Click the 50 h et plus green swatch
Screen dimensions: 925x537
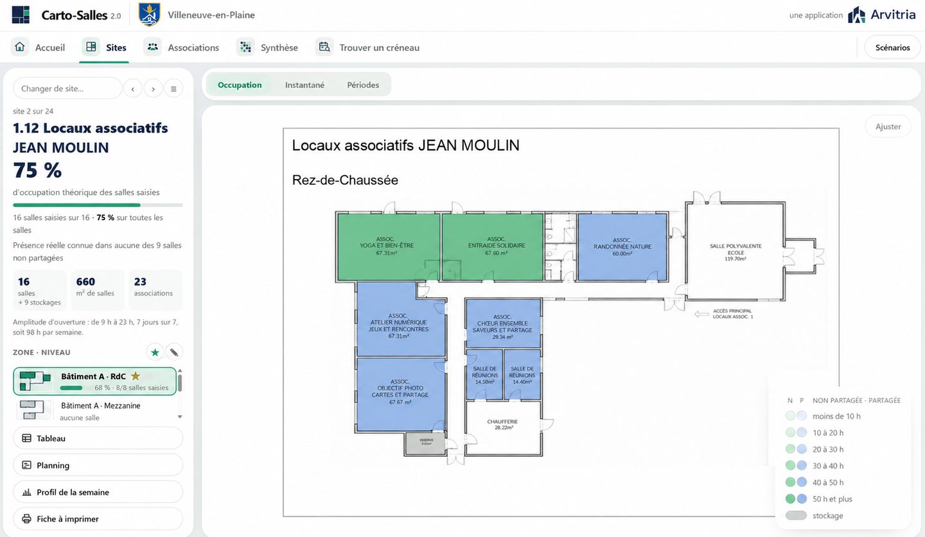(x=790, y=499)
